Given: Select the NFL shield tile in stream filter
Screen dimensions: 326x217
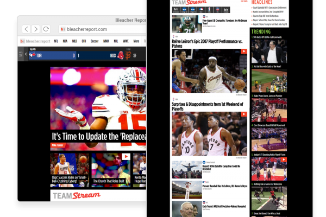Looking at the screenshot, I should pyautogui.click(x=217, y=10).
